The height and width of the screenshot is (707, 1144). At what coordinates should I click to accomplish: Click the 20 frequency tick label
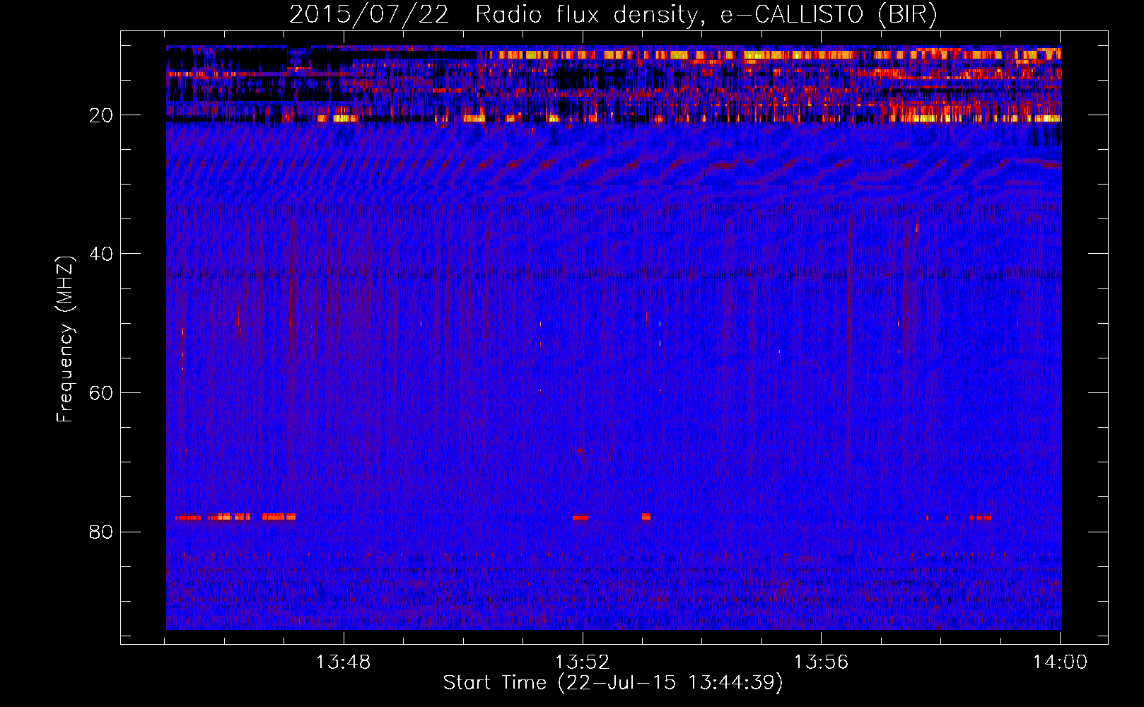coord(101,115)
